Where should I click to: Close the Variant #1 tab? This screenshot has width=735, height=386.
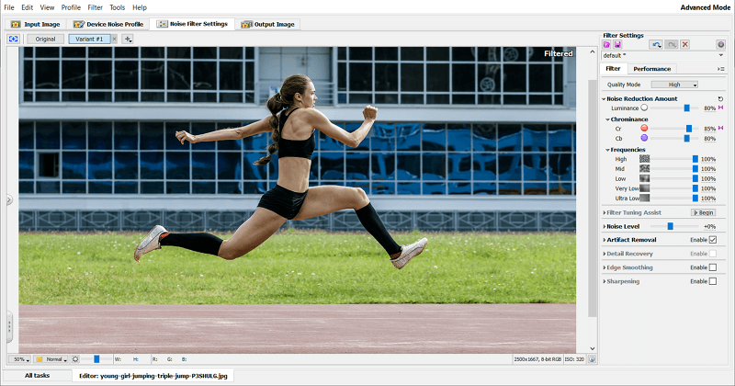[x=114, y=39]
